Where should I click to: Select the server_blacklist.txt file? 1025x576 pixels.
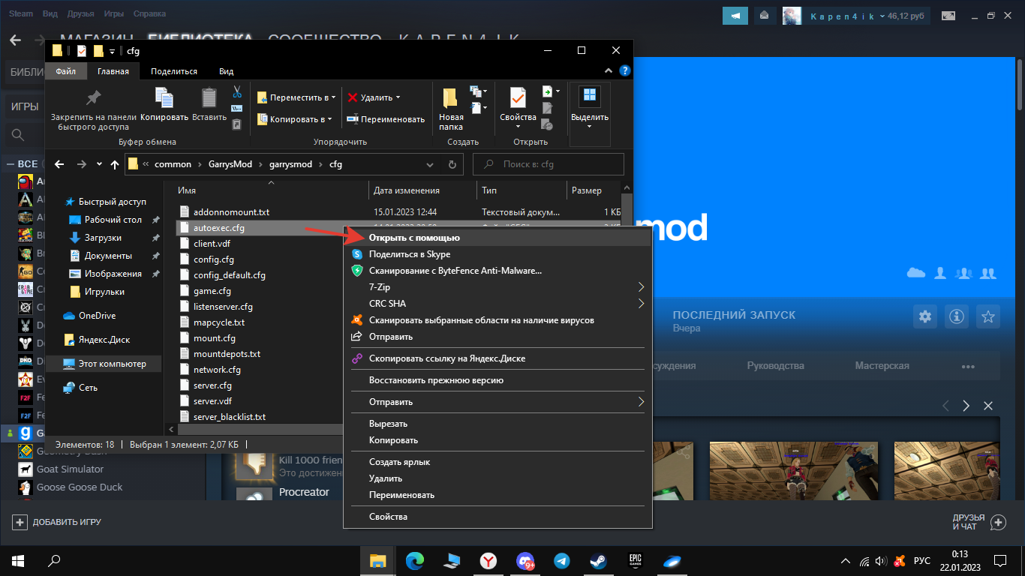(x=230, y=417)
